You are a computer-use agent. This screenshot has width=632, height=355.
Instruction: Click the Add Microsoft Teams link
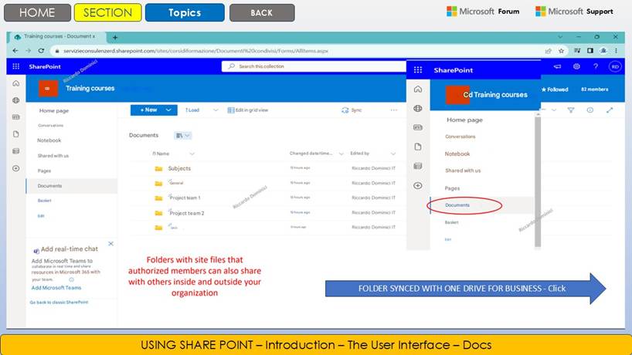click(56, 288)
